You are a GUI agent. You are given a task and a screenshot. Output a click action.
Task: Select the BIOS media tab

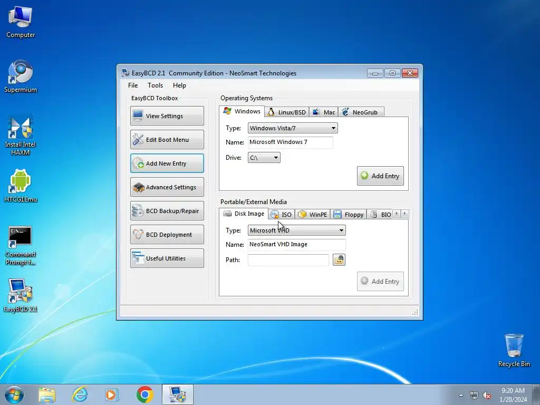(x=380, y=215)
